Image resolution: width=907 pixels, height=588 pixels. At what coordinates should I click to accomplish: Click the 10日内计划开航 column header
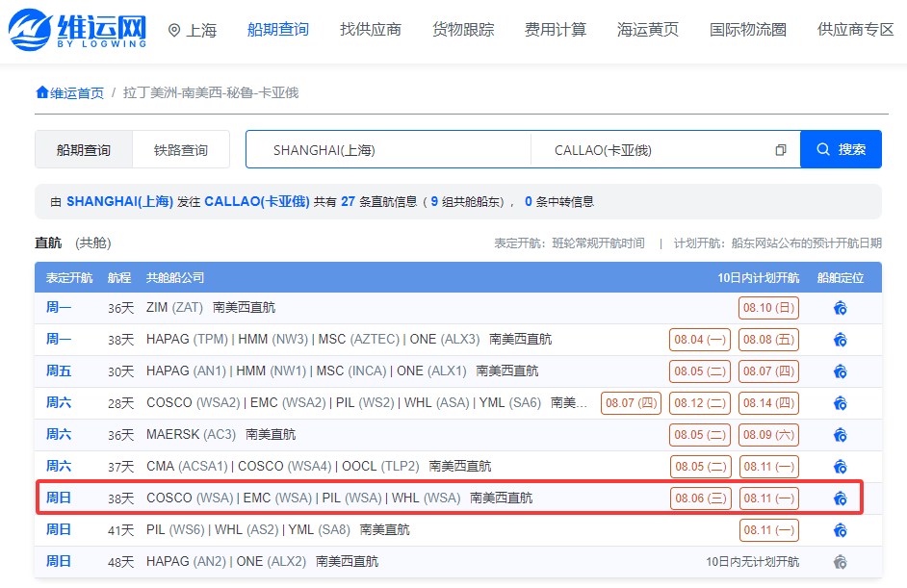pos(759,277)
